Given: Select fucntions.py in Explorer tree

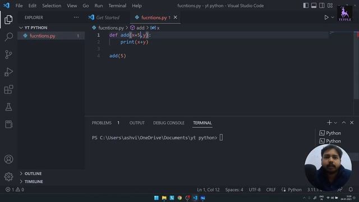Looking at the screenshot, I should tap(51, 36).
